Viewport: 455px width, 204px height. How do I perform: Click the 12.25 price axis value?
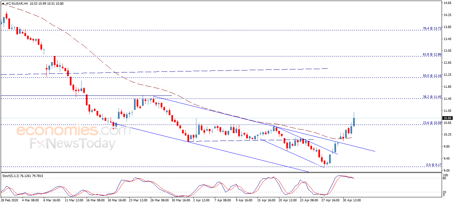pyautogui.click(x=448, y=74)
